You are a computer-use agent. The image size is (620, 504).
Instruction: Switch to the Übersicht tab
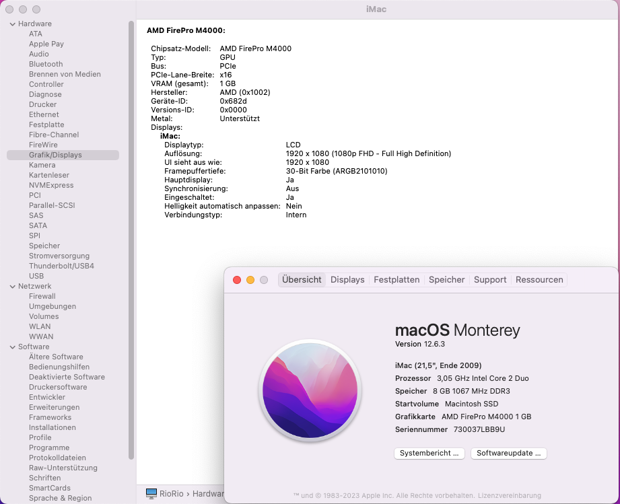(x=302, y=280)
